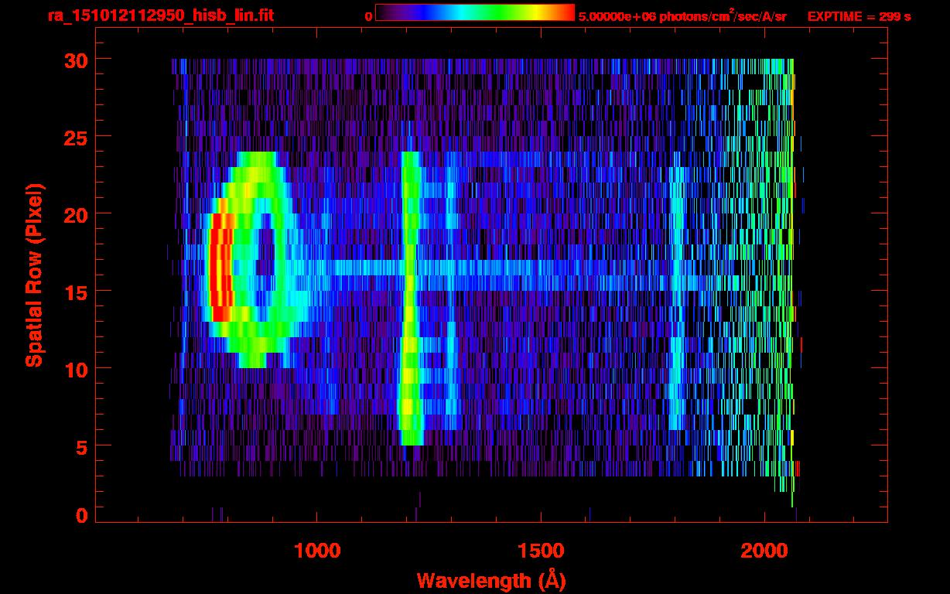
Task: Click the dark center of the ring feature
Action: [x=258, y=263]
